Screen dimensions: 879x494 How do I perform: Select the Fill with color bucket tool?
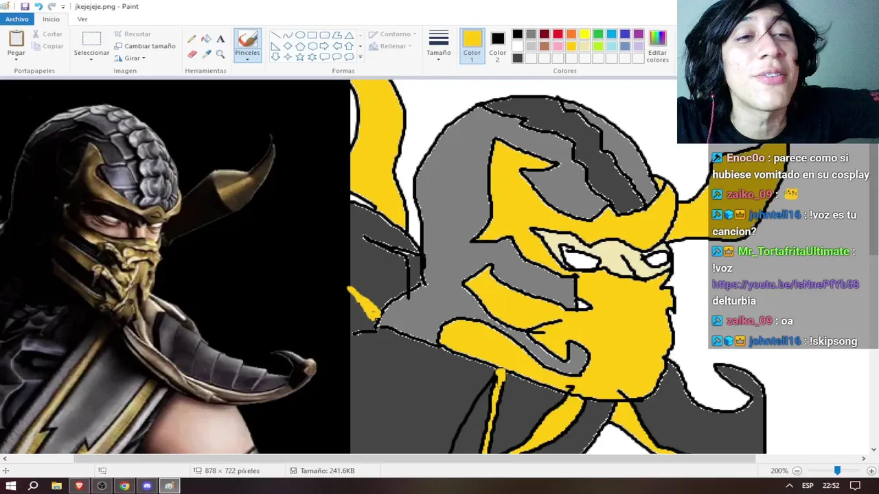[206, 39]
